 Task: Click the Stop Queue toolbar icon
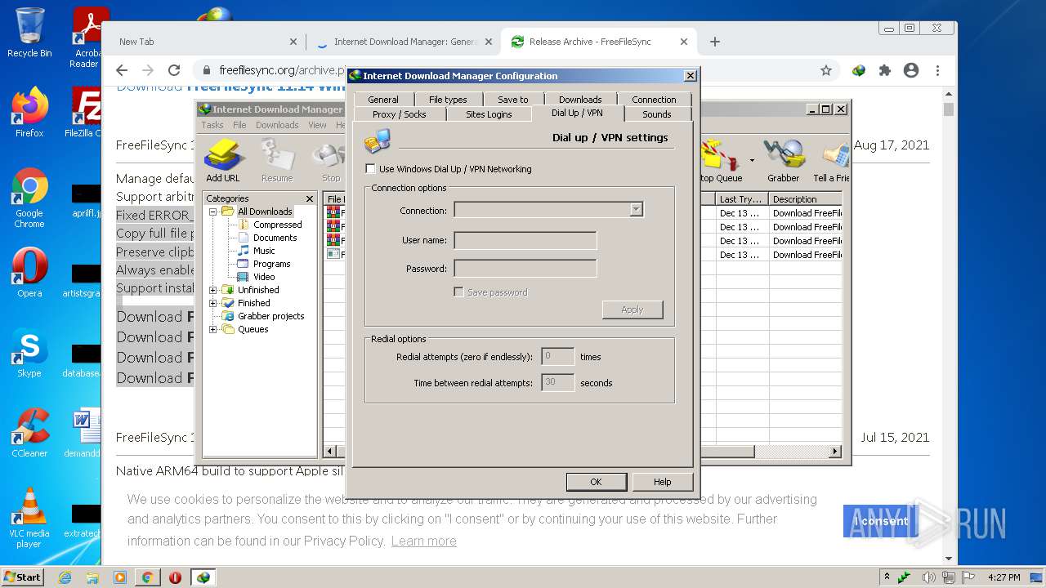[x=721, y=161]
